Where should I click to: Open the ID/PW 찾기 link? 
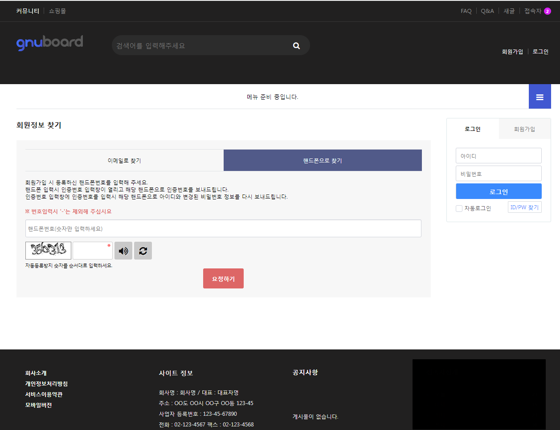tap(524, 207)
